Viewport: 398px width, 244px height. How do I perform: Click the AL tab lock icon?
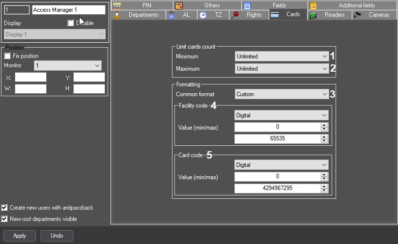(171, 15)
